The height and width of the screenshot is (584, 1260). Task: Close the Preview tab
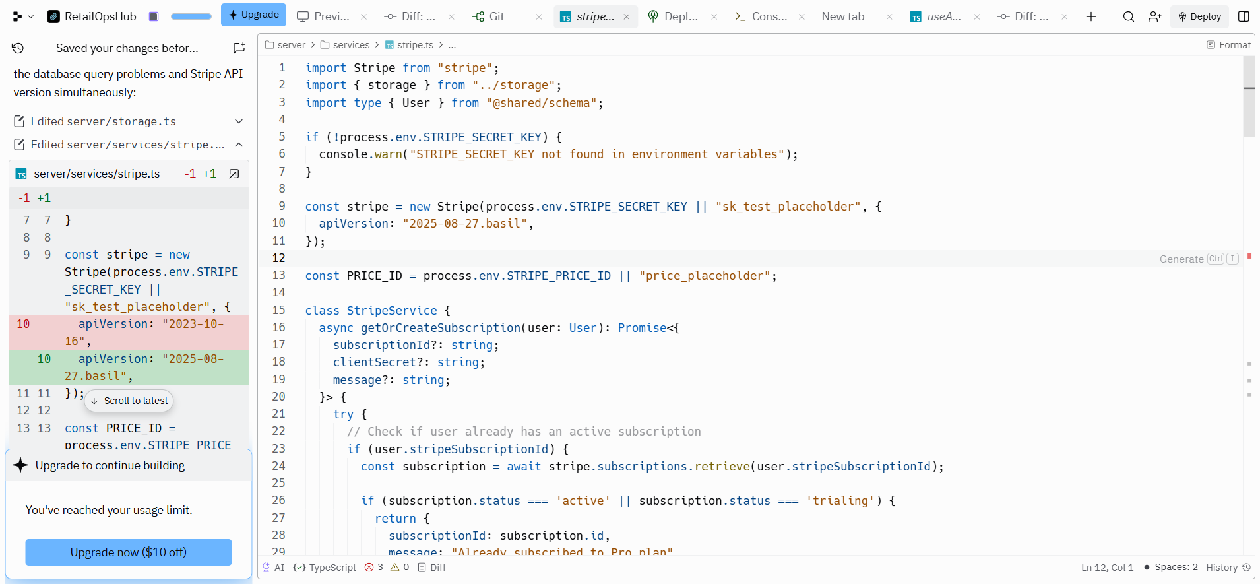pos(363,16)
